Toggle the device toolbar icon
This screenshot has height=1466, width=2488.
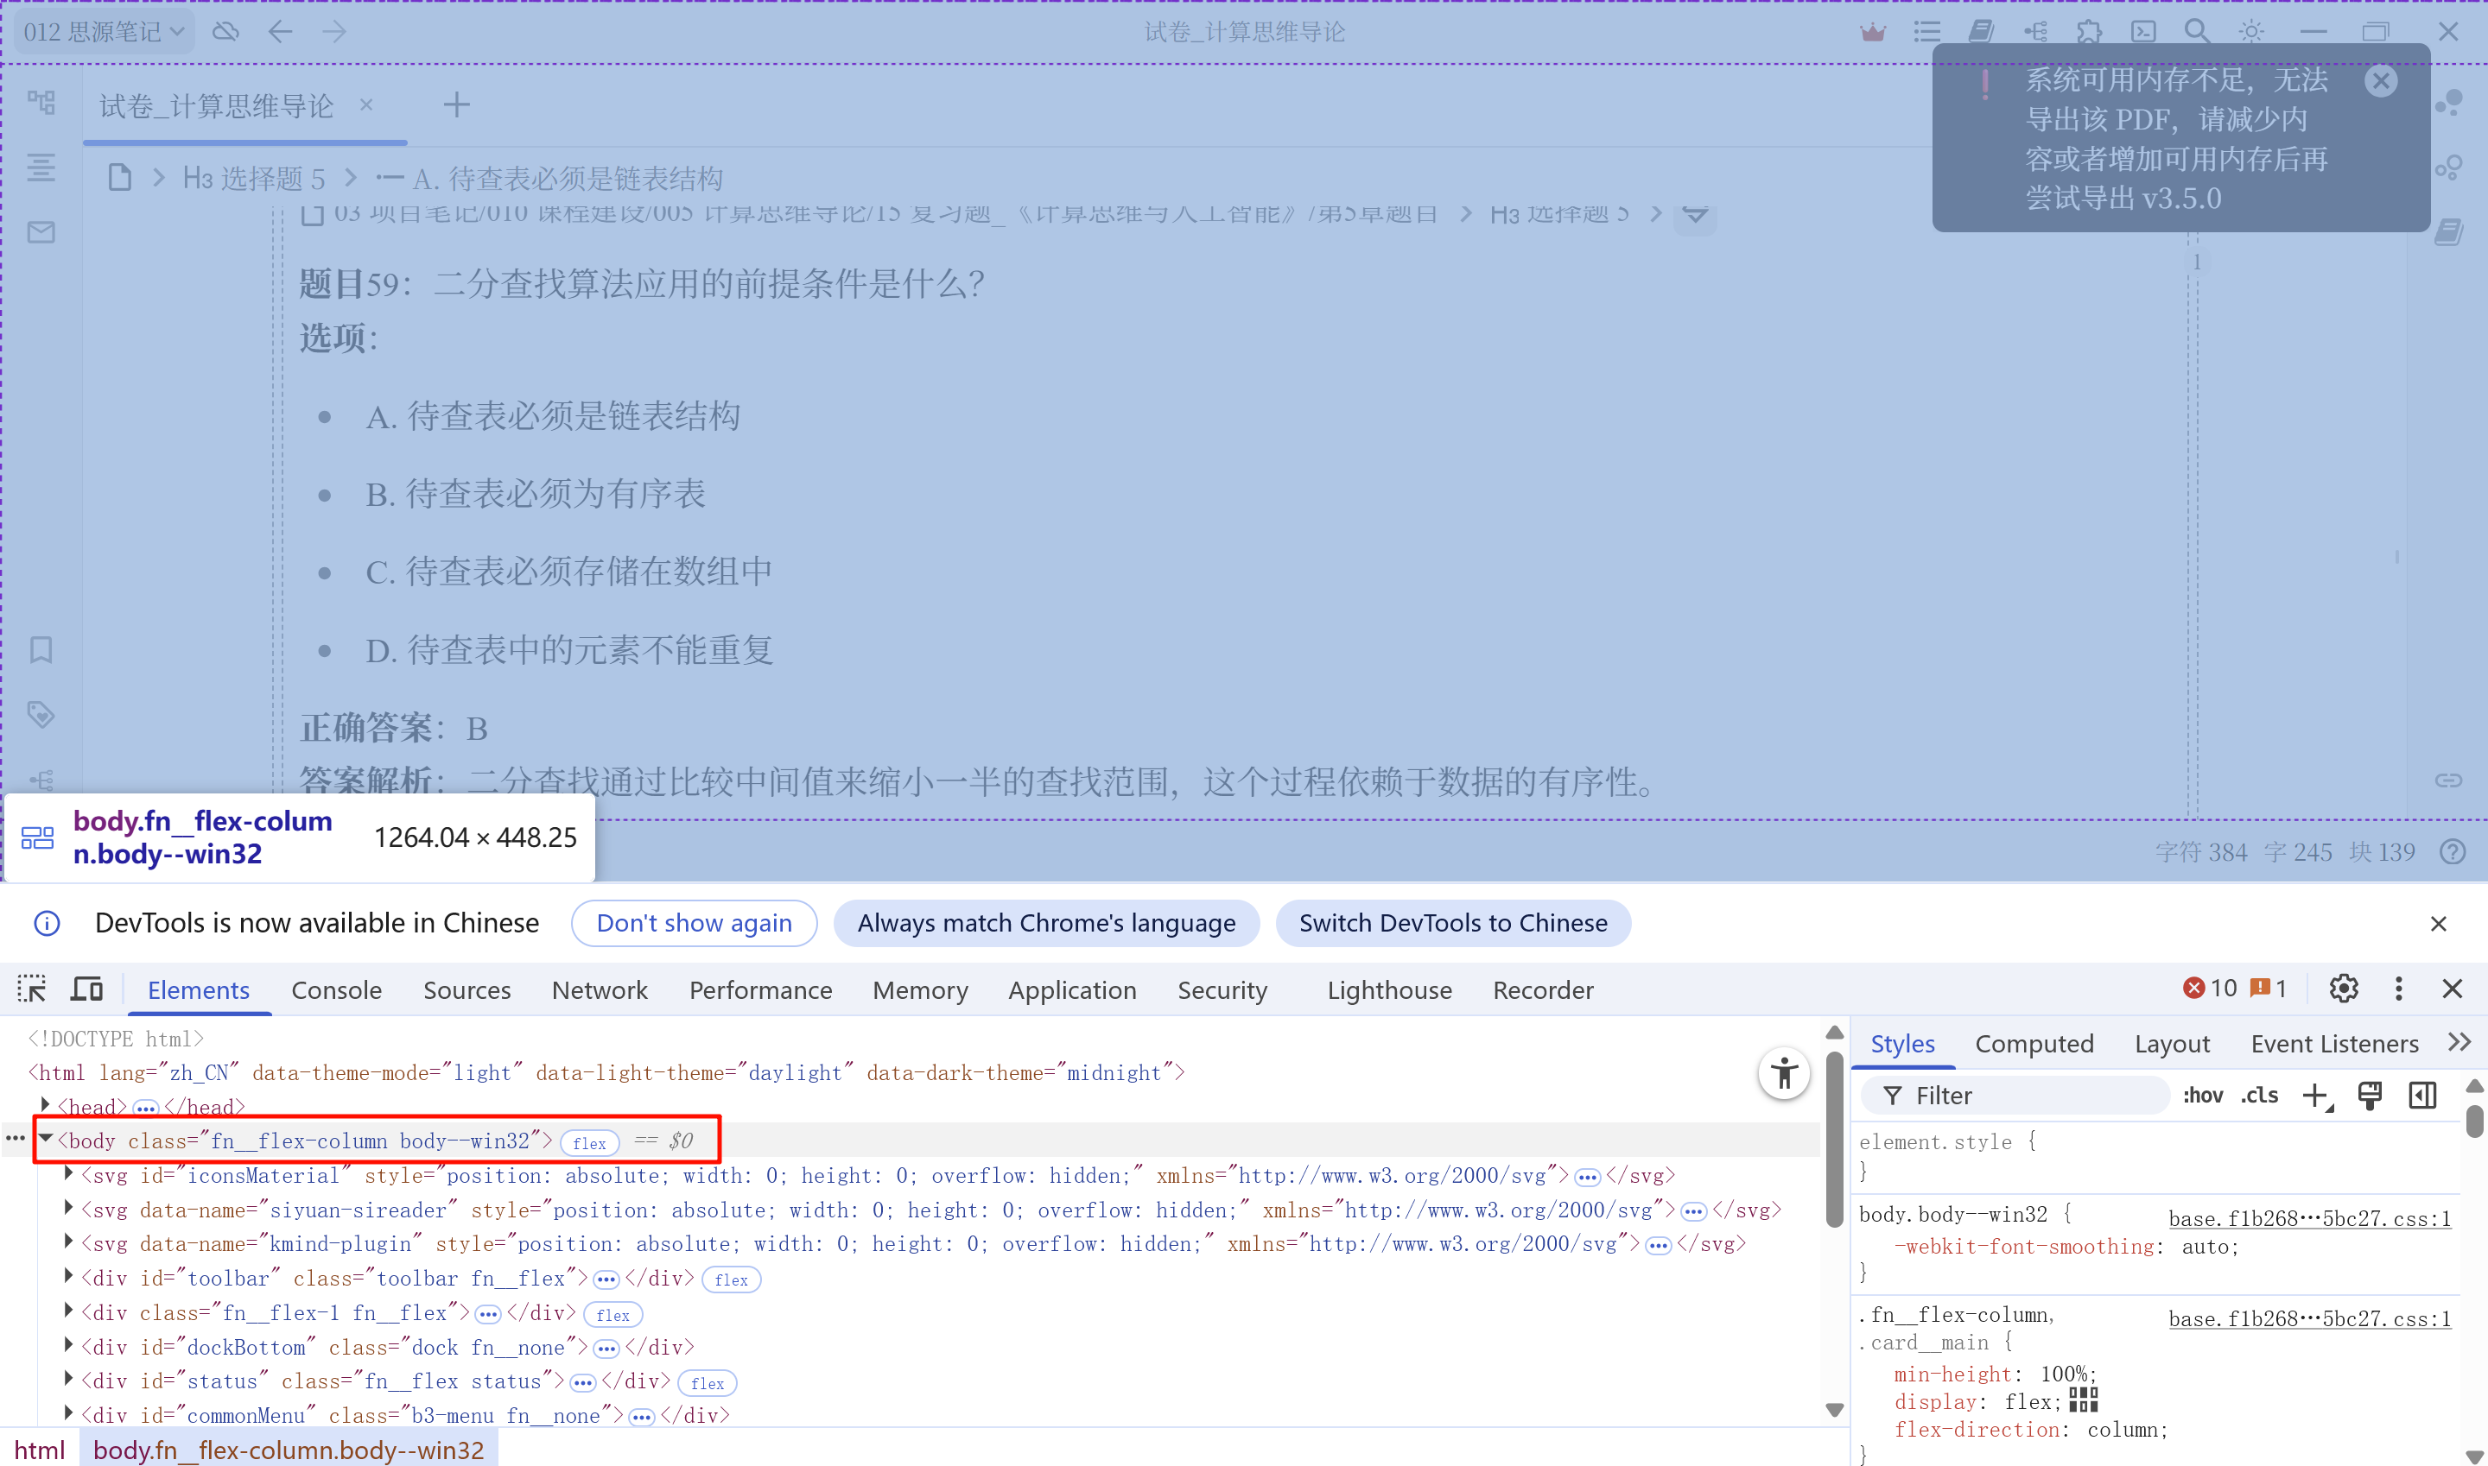tap(87, 989)
